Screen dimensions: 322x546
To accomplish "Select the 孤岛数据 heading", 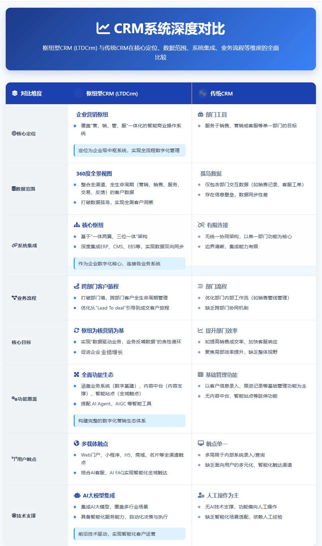I will [x=211, y=174].
